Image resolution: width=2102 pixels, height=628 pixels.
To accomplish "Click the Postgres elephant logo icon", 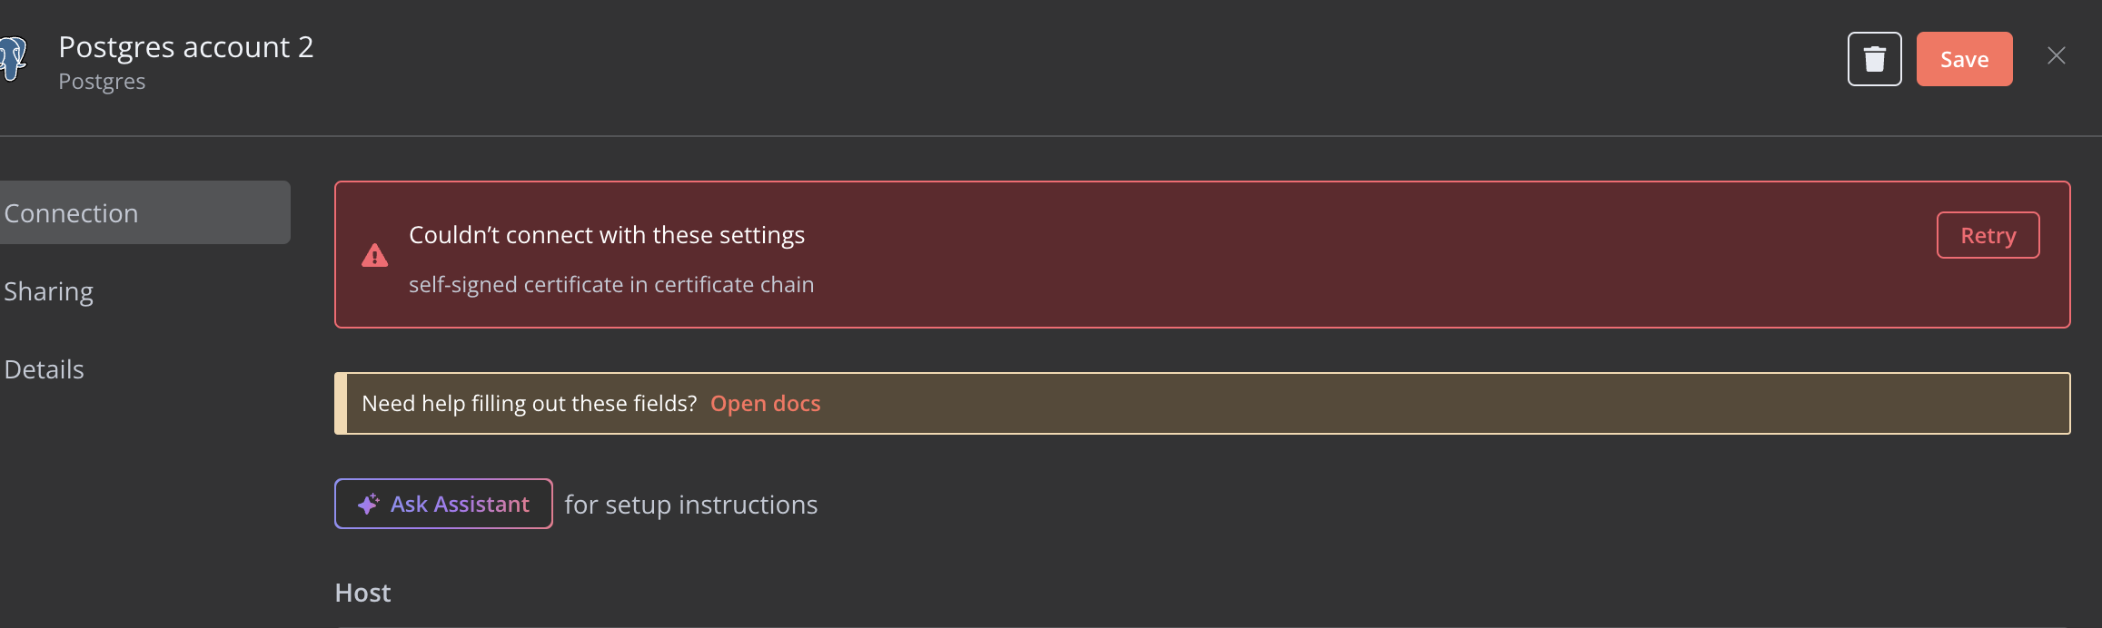I will [x=13, y=59].
